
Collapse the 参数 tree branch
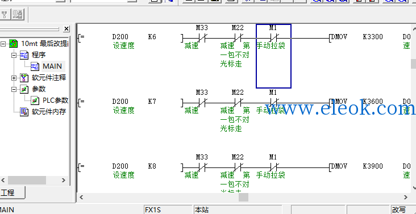[14, 89]
